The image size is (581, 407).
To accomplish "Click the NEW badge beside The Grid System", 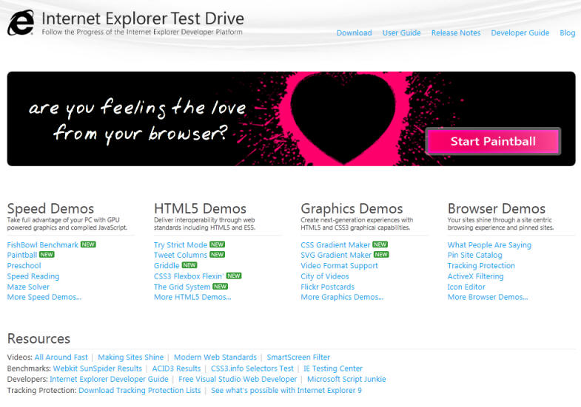I will 221,286.
